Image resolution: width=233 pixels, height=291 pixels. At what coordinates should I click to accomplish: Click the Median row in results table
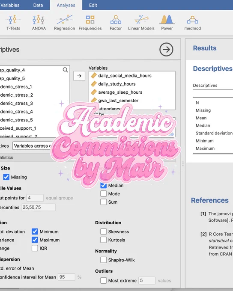click(203, 125)
